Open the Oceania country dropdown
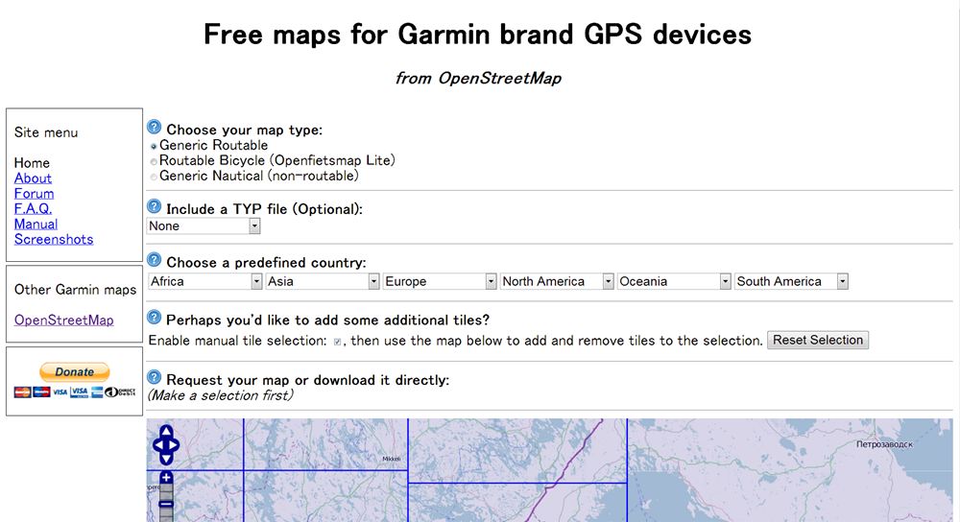Viewport: 960px width, 522px height. coord(674,281)
